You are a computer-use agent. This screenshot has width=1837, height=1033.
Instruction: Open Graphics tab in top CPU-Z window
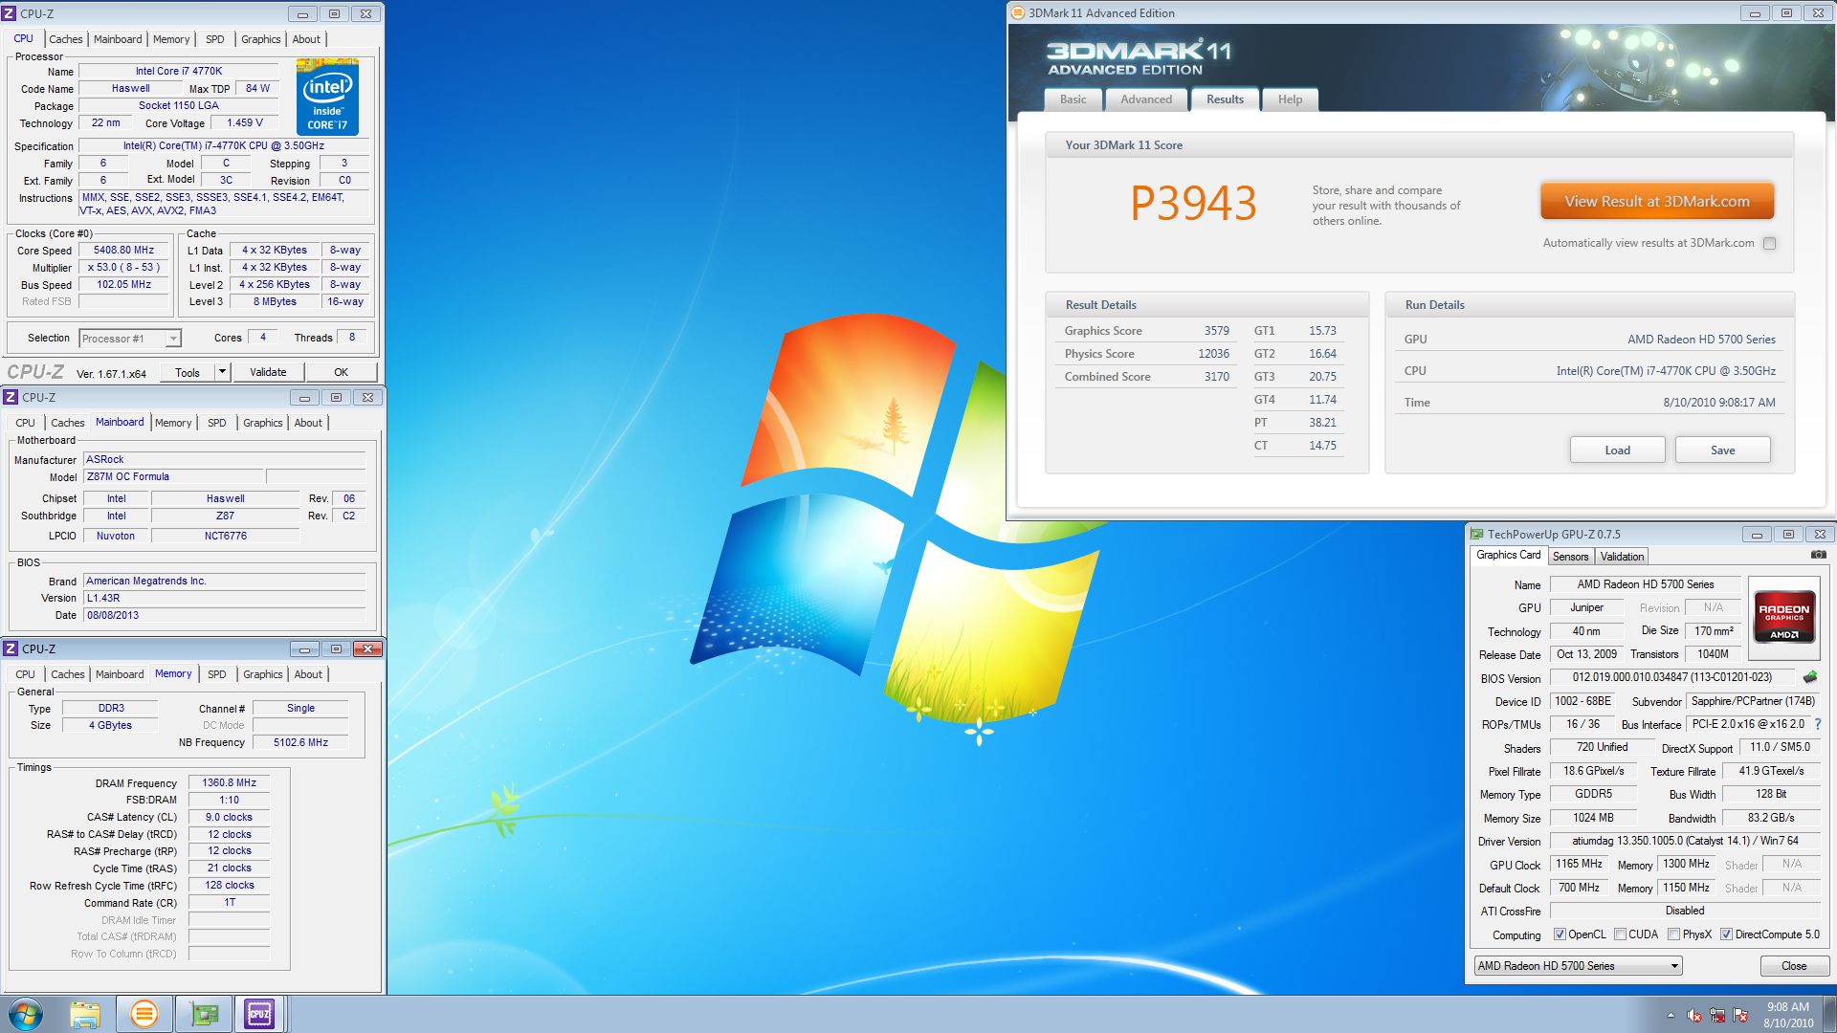click(x=261, y=39)
